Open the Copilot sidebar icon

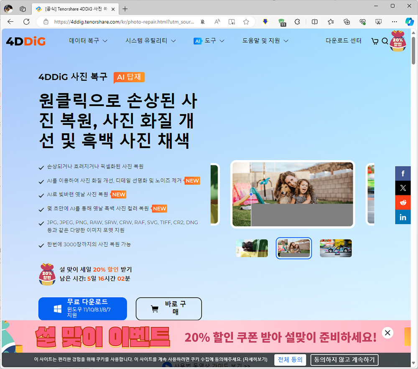tap(410, 22)
